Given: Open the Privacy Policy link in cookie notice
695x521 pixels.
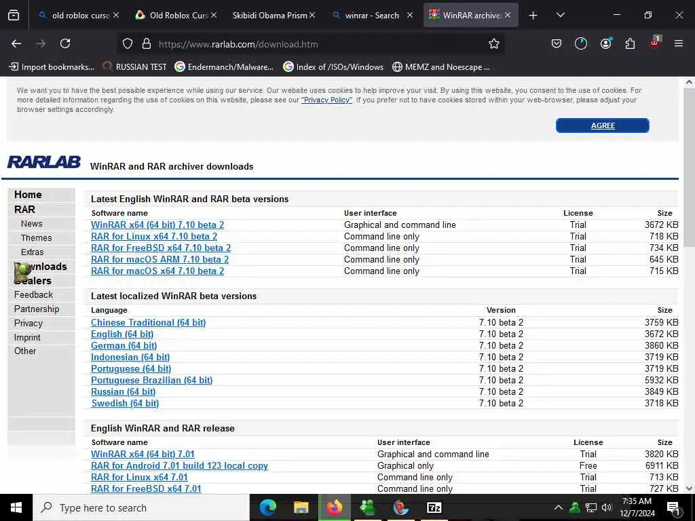Looking at the screenshot, I should (326, 100).
